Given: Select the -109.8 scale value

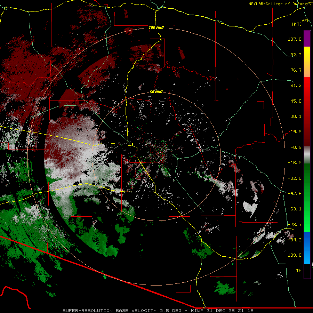Looking at the screenshot, I should 293,255.
